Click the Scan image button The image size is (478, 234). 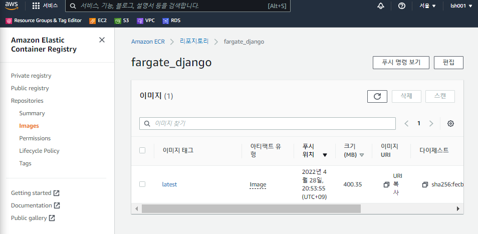coord(440,96)
